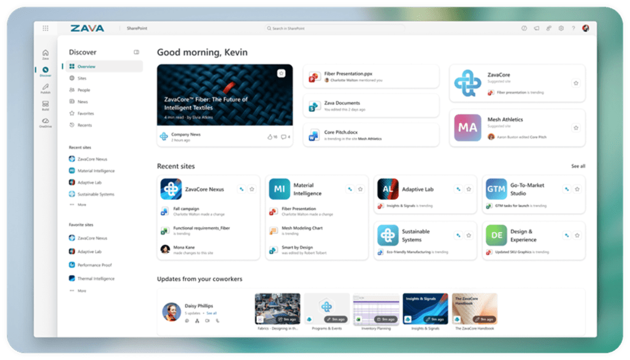Image resolution: width=630 pixels, height=360 pixels.
Task: Open Sustainable Systems in sidebar recent sites
Action: [95, 194]
